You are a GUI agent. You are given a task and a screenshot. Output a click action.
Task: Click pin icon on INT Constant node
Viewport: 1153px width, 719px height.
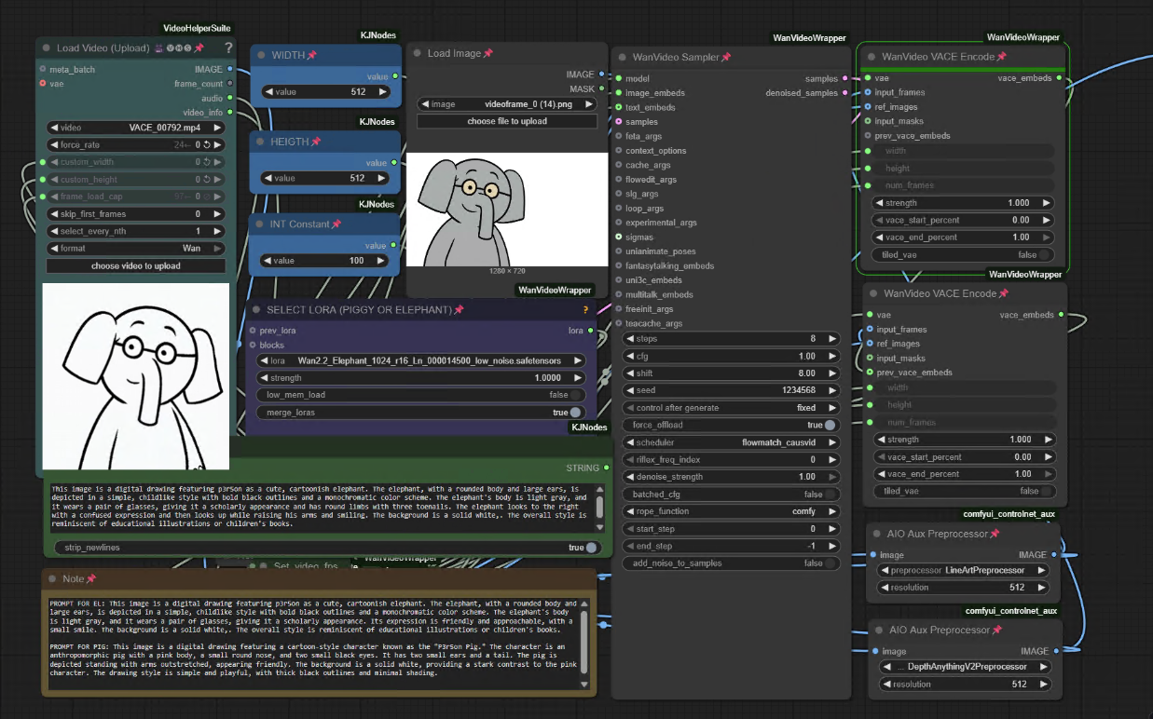pyautogui.click(x=336, y=224)
